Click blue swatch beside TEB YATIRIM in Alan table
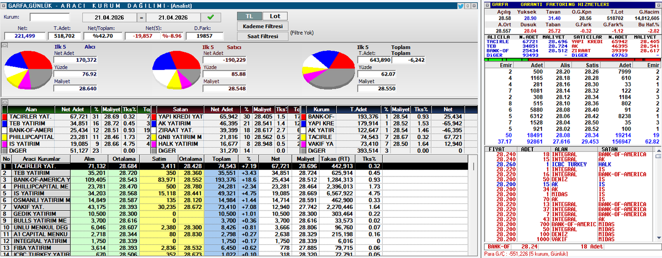662x258 pixels. [4, 123]
